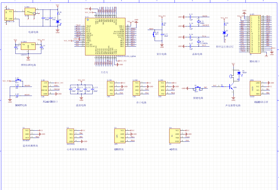Click the 5V转3.3V电路 section label

pyautogui.click(x=28, y=65)
